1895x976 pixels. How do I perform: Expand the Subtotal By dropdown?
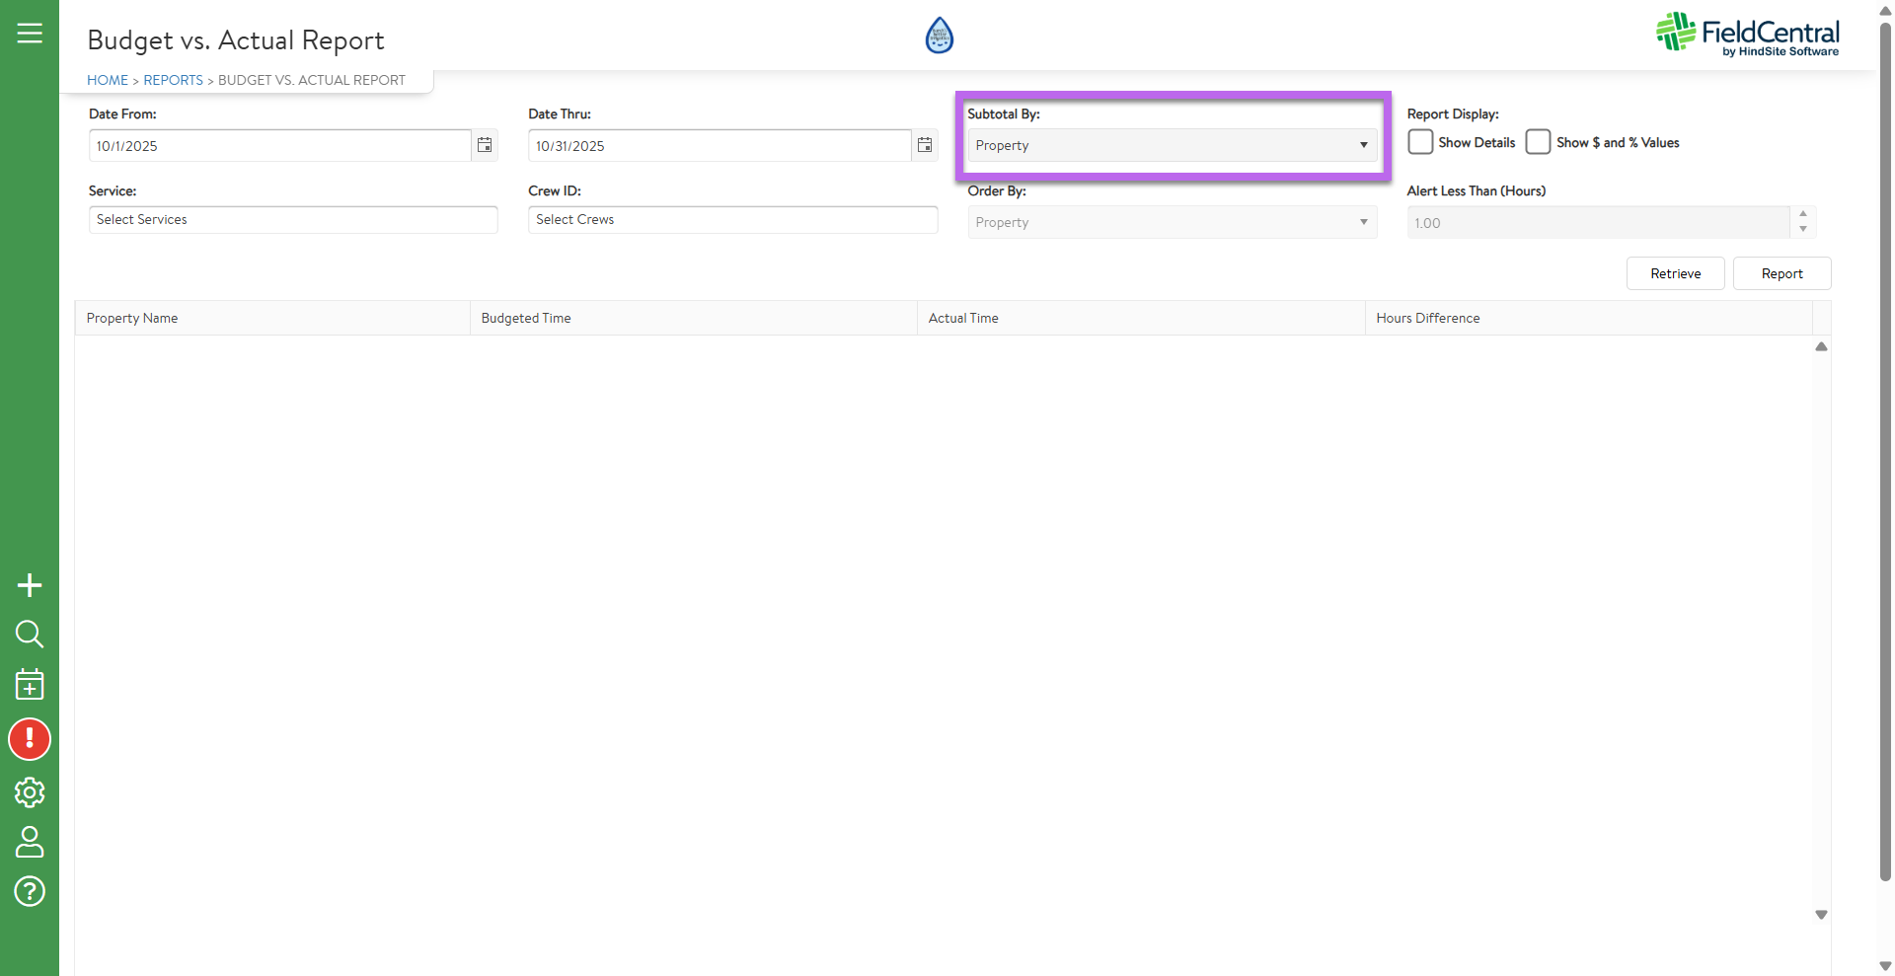tap(1172, 145)
